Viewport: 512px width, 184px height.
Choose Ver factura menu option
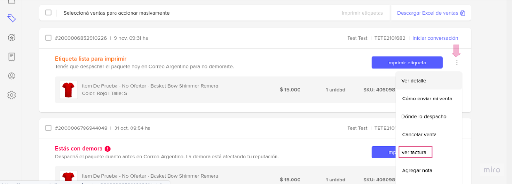point(414,152)
